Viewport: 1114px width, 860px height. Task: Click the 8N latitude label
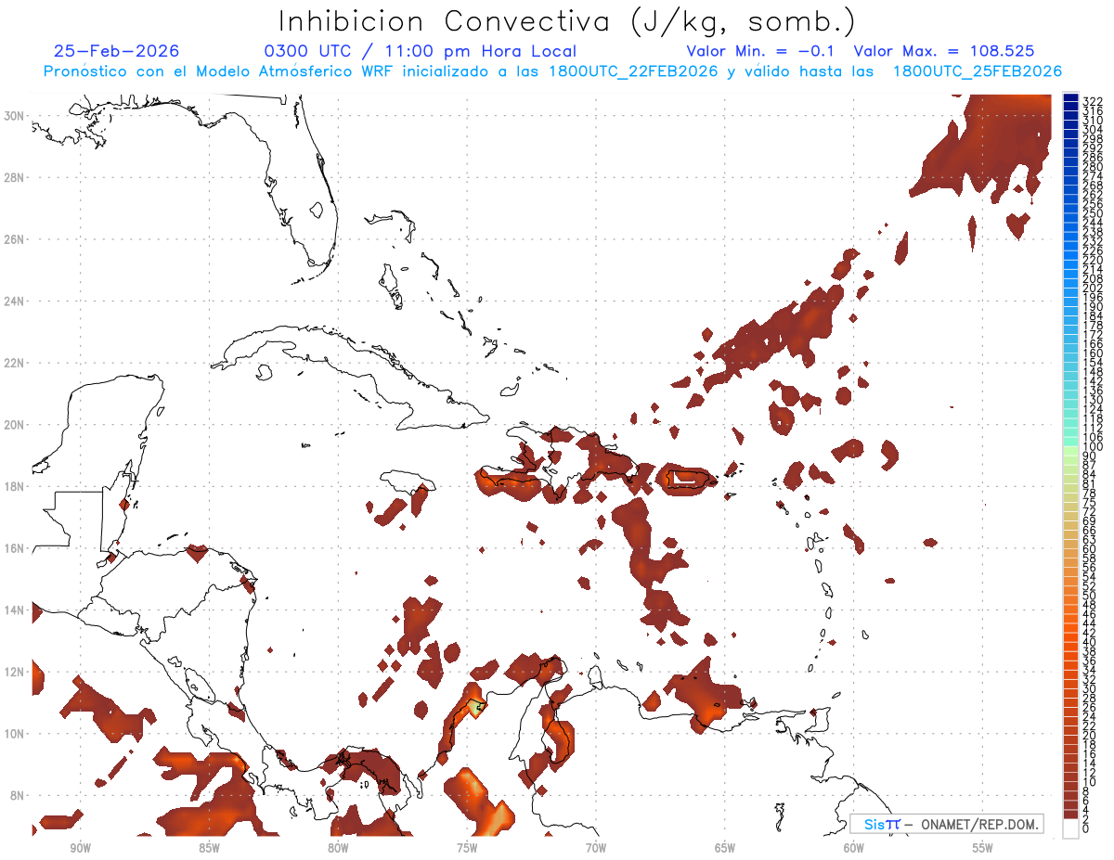tap(15, 795)
